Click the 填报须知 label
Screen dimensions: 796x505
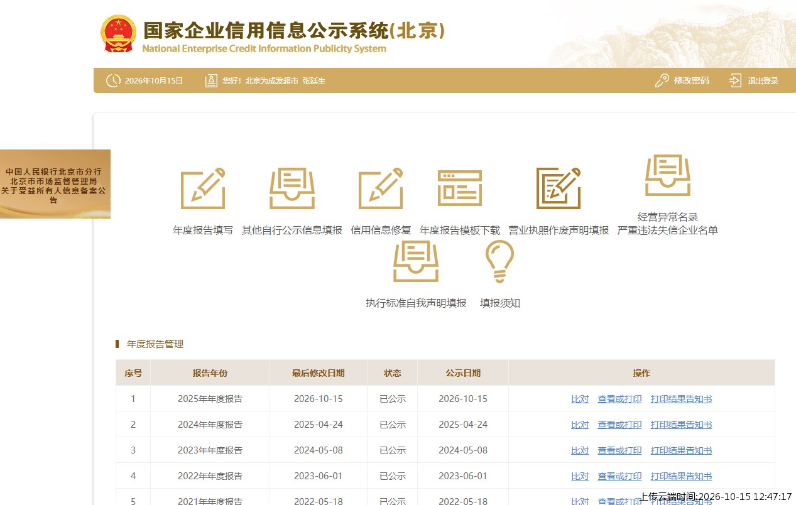click(500, 303)
